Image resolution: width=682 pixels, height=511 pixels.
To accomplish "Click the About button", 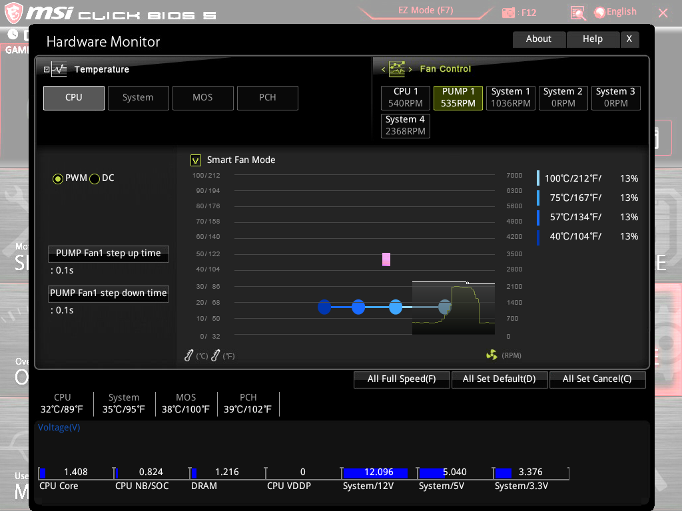I will [x=539, y=39].
